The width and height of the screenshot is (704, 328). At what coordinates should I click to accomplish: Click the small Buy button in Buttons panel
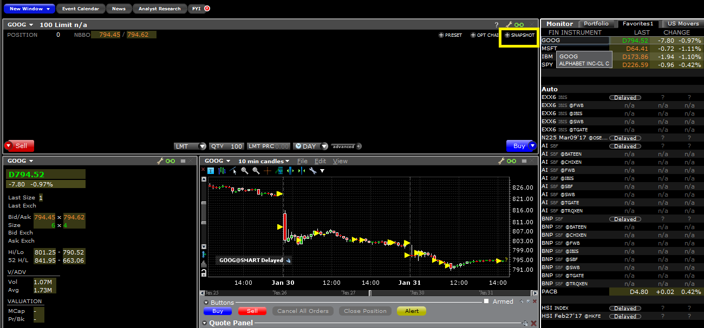coord(218,311)
